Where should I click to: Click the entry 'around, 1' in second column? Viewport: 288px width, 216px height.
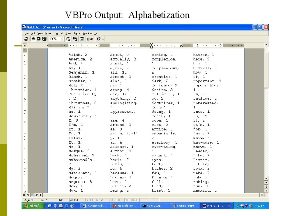pyautogui.click(x=120, y=125)
